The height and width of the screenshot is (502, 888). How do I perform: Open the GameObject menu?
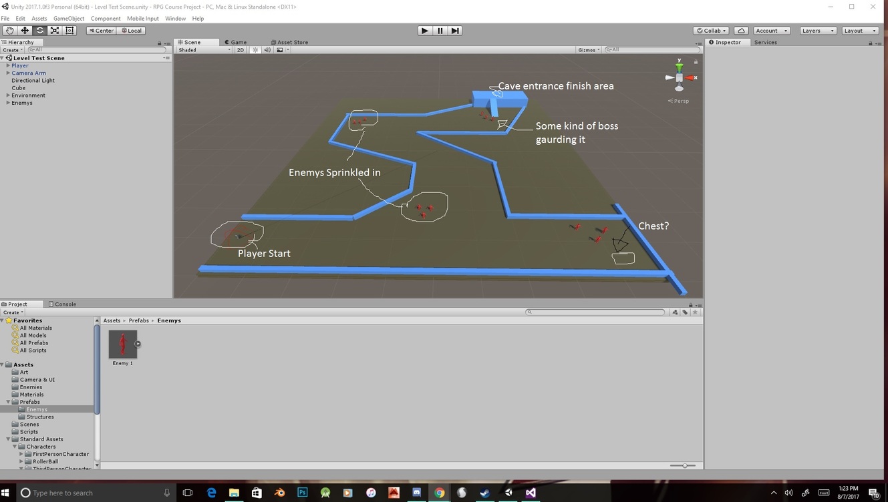click(69, 19)
